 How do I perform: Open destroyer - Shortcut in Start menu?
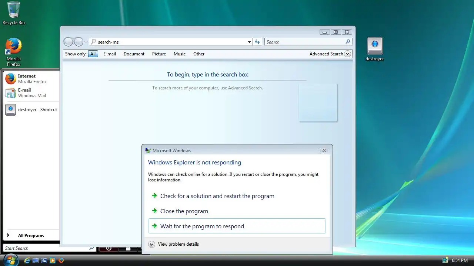tap(31, 110)
